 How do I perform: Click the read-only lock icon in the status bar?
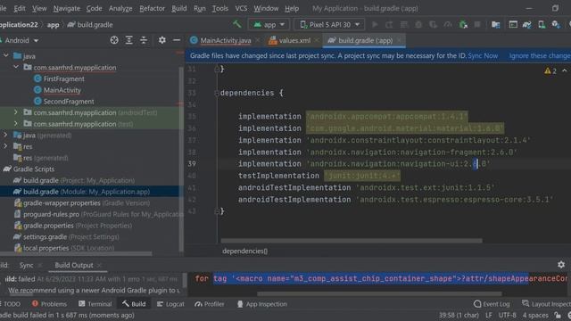tap(558, 315)
